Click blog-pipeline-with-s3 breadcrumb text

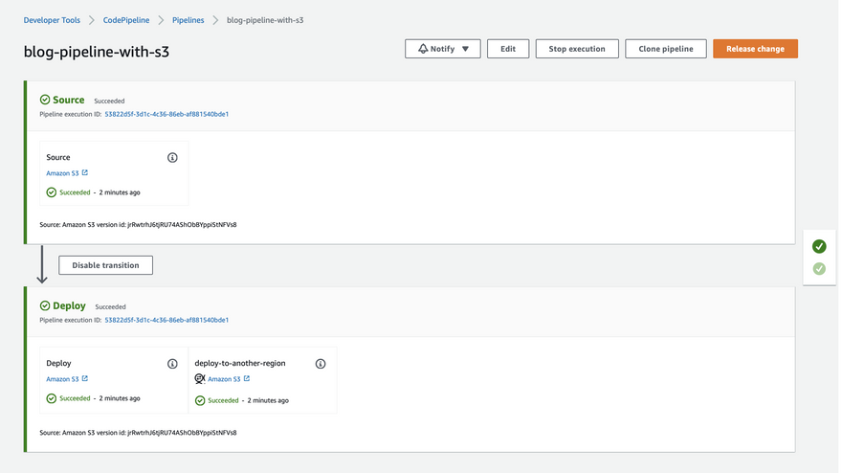point(265,20)
